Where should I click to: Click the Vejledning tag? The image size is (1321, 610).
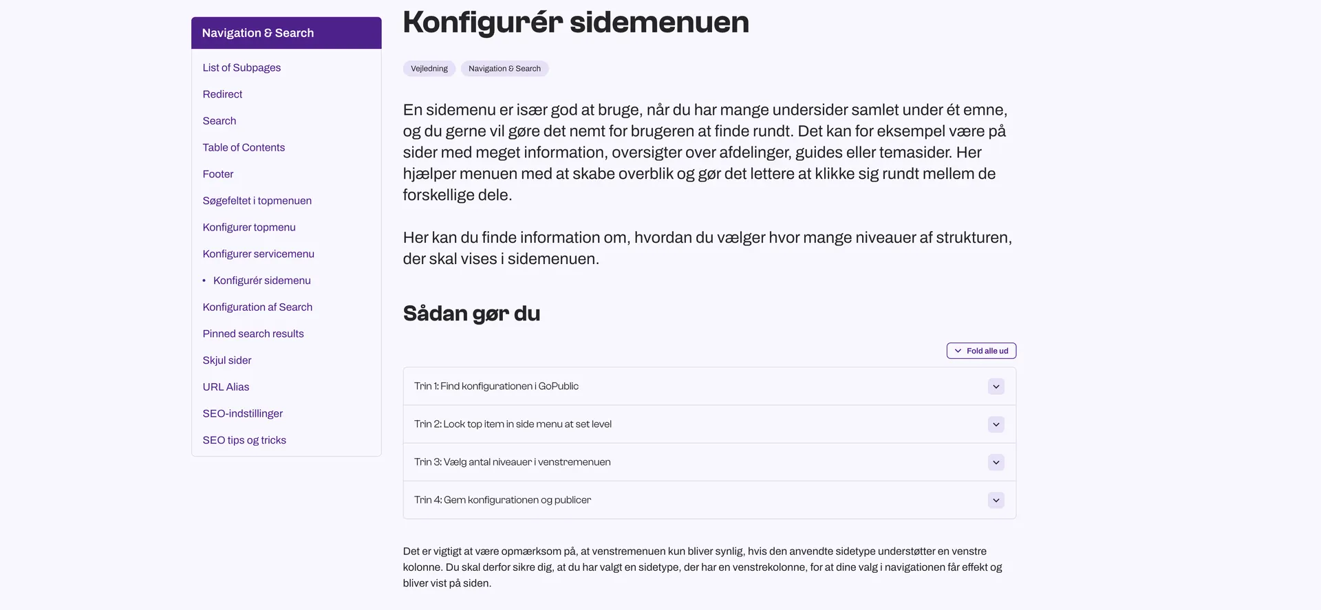coord(429,69)
